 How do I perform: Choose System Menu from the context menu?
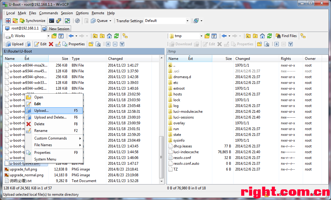(x=54, y=159)
